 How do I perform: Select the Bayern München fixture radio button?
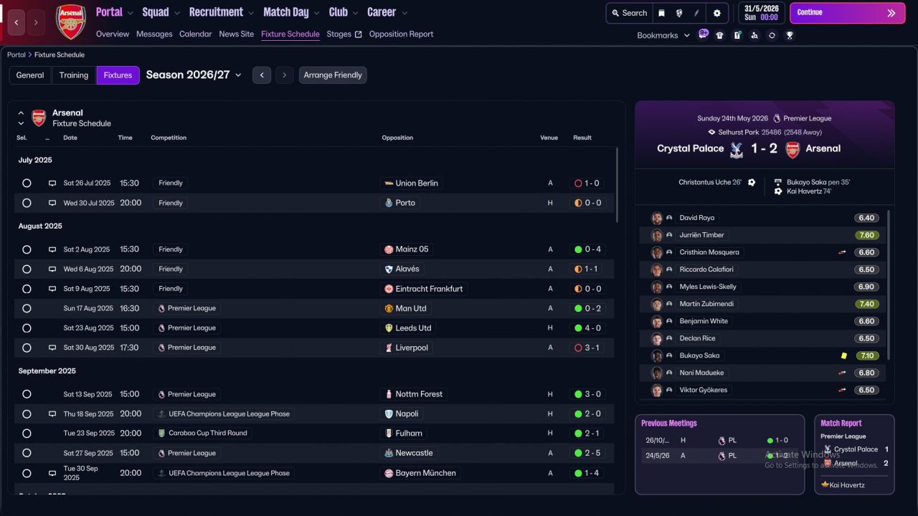point(27,473)
